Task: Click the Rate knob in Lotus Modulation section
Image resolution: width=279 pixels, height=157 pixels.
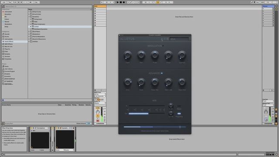Action: [x=141, y=55]
